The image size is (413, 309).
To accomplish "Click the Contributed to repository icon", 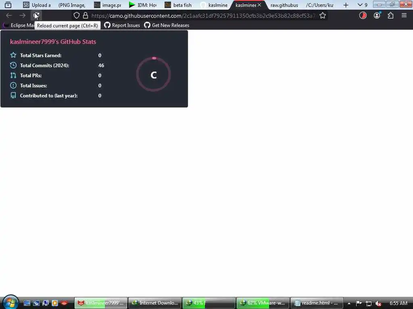I will [x=13, y=95].
